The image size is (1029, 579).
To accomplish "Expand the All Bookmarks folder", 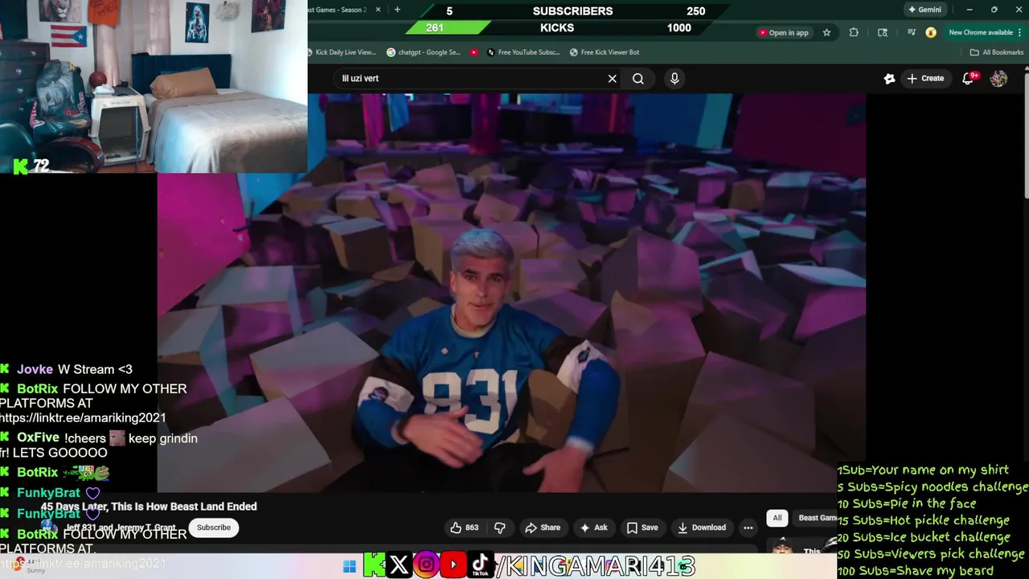I will point(997,52).
